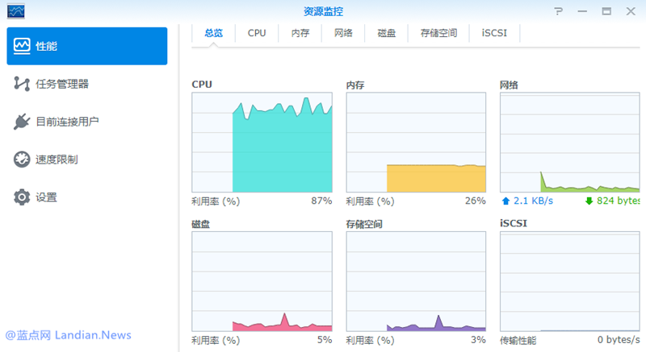Viewport: 646px width, 352px height.
Task: Click the 存储空间 utilization graph
Action: [x=416, y=281]
